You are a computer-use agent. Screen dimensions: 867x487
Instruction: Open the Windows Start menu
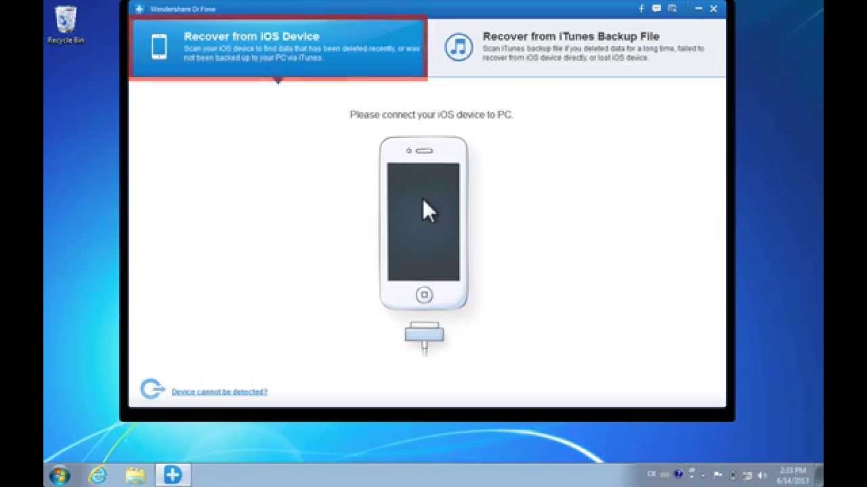click(x=60, y=475)
